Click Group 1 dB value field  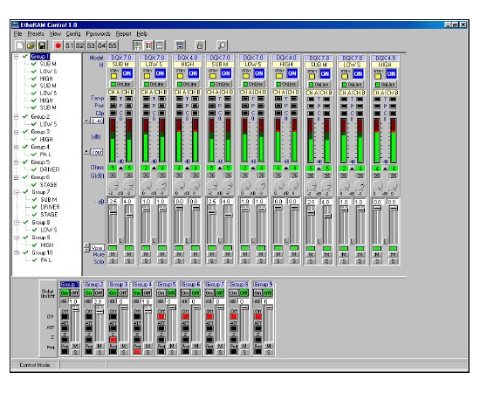tap(74, 301)
